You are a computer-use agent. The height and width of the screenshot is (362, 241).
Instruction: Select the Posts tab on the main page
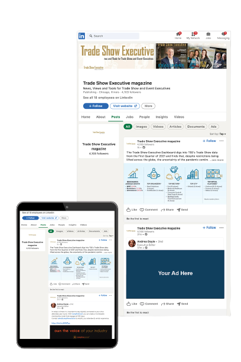[x=116, y=117]
